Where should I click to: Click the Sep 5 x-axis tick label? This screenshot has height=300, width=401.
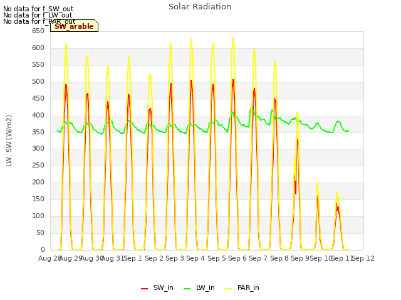pos(217,258)
